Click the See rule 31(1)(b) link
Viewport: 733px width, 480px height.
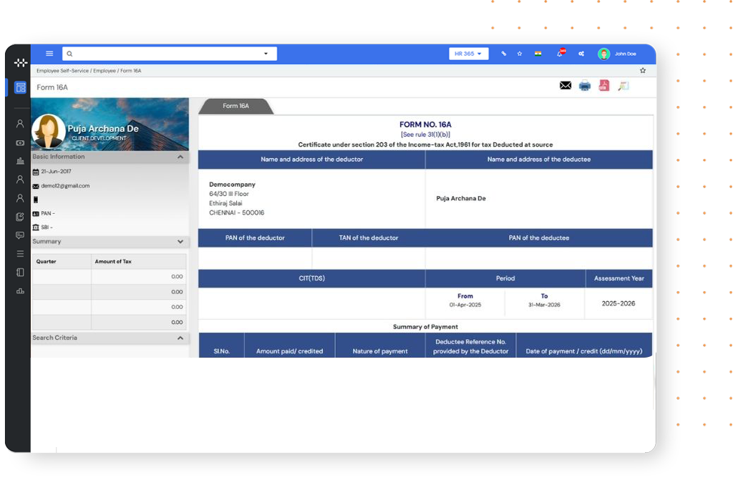tap(425, 134)
